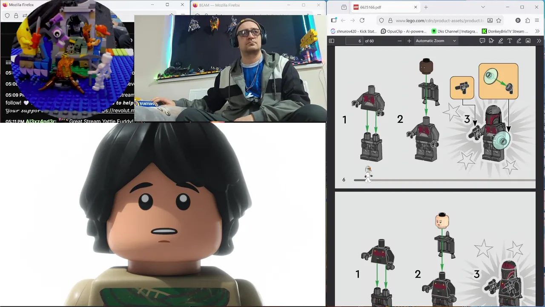This screenshot has width=545, height=307.
Task: Expand the PDF viewer tools overflow menu
Action: click(x=539, y=41)
